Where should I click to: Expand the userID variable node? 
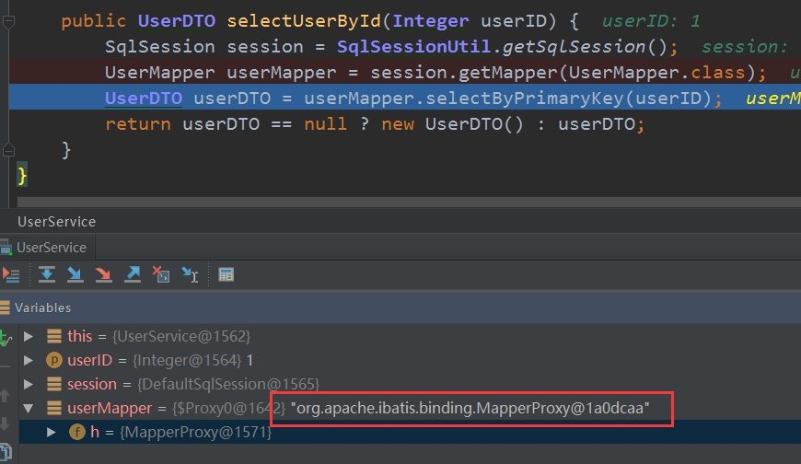(29, 360)
